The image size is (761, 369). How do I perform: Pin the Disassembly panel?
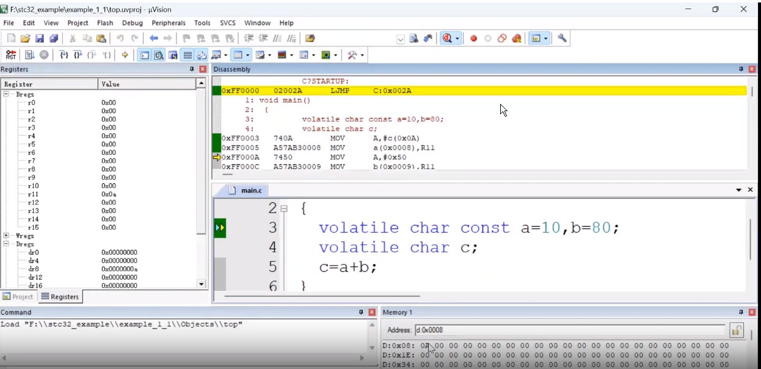tap(741, 70)
